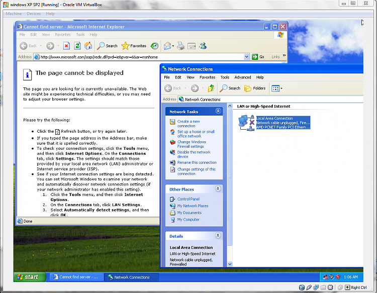Click the red Security Center shield tray icon
The image size is (377, 293).
tap(338, 277)
